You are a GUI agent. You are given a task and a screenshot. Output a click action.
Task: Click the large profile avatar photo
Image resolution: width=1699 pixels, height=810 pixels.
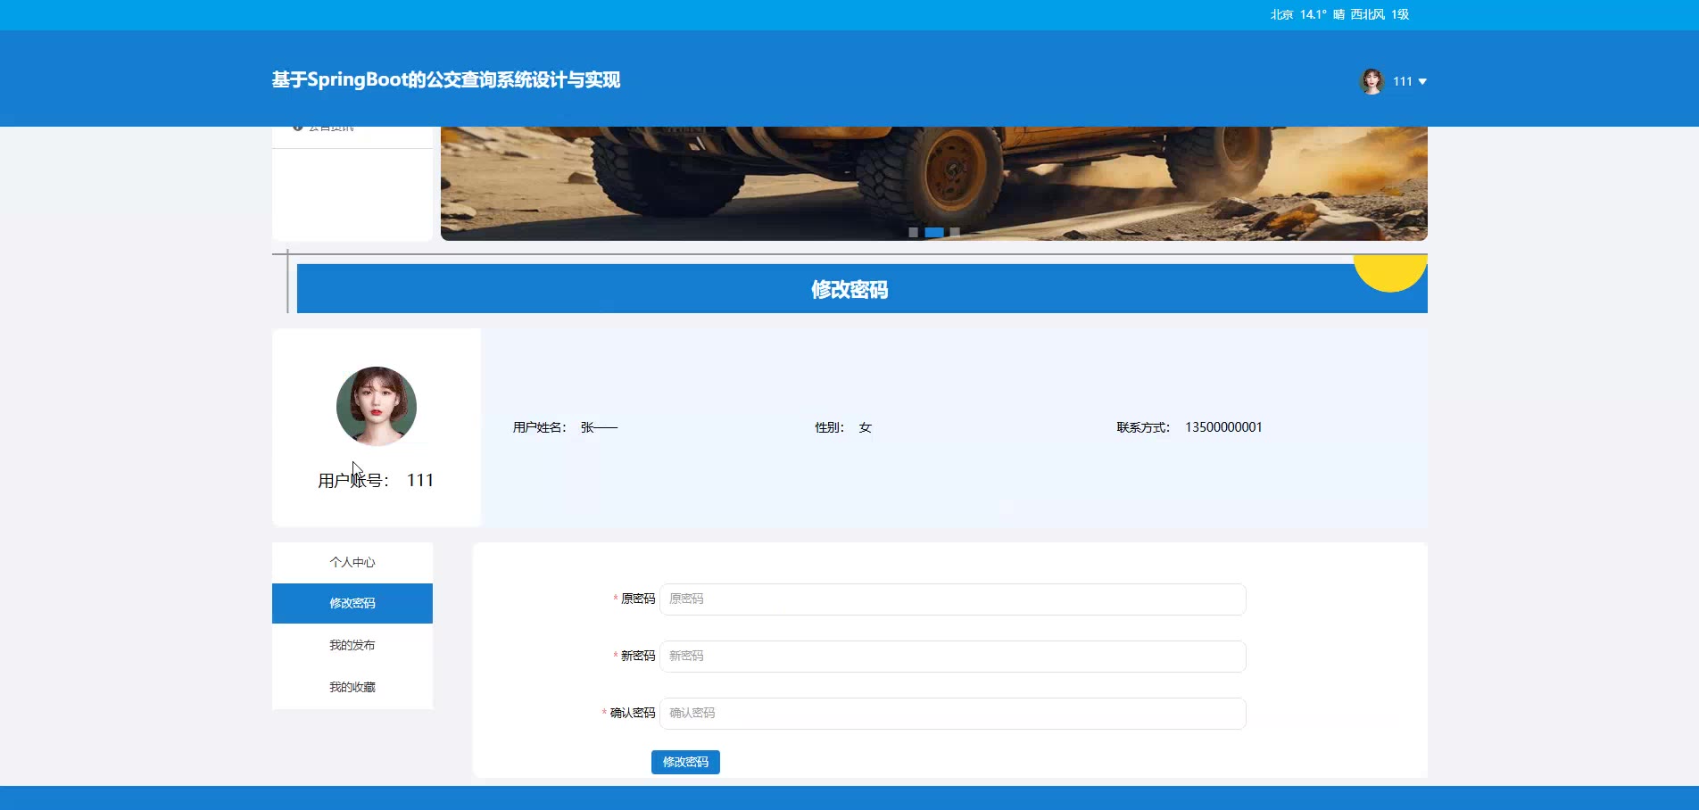[377, 406]
